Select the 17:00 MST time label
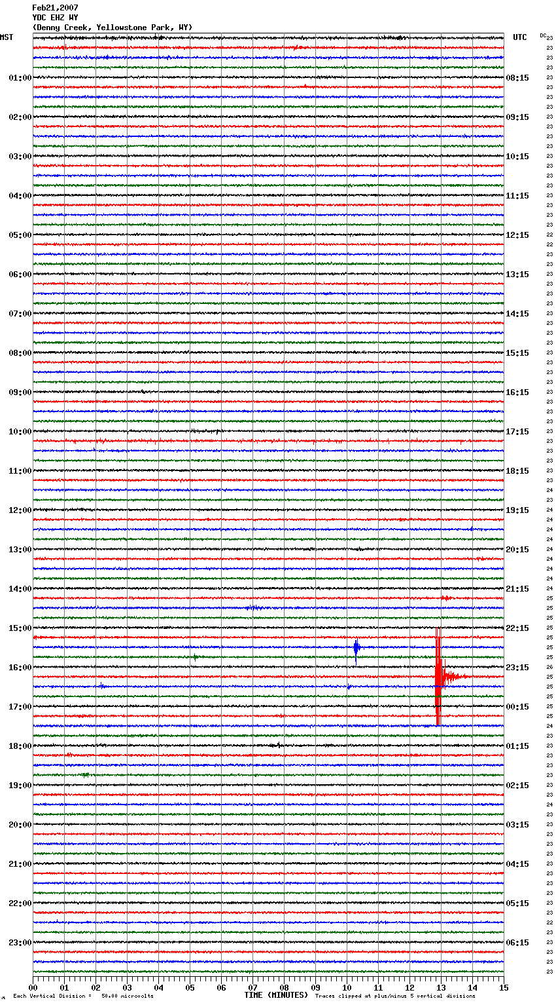The image size is (556, 1005). (x=20, y=707)
